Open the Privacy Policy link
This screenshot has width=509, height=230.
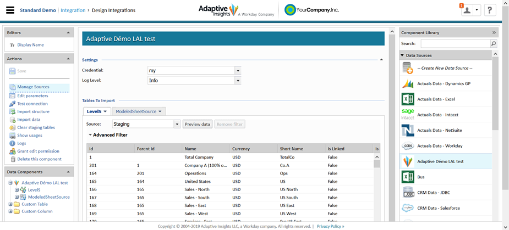330,226
